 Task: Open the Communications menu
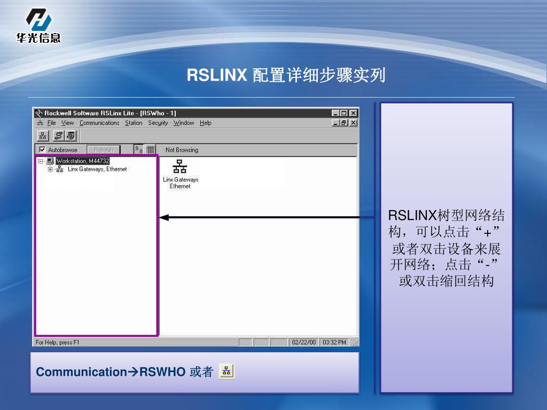click(99, 123)
